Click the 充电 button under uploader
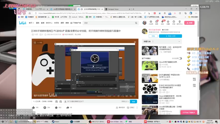 (x=153, y=36)
